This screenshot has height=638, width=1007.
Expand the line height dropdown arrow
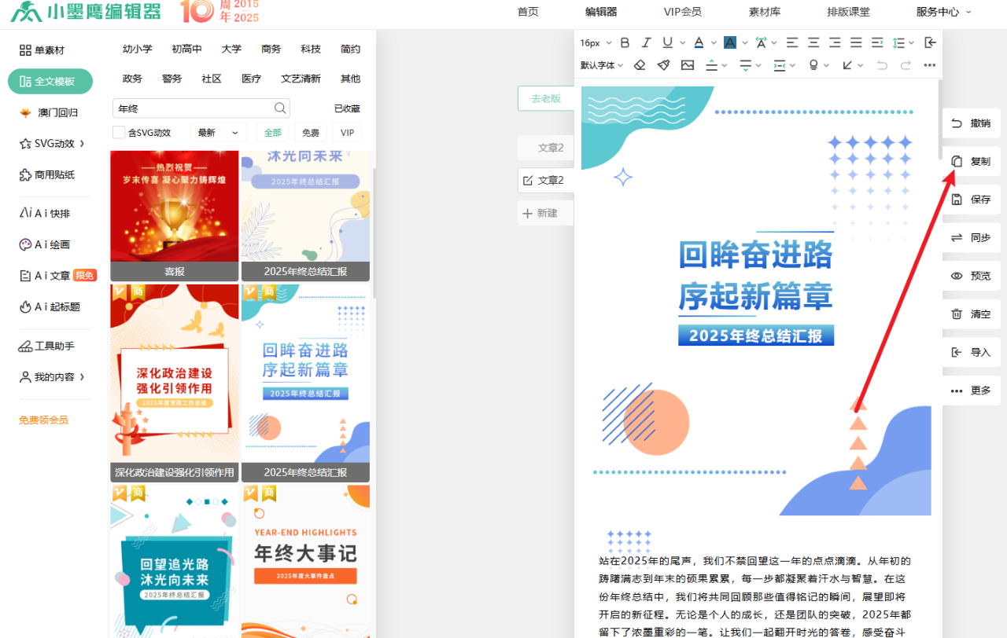(x=912, y=43)
